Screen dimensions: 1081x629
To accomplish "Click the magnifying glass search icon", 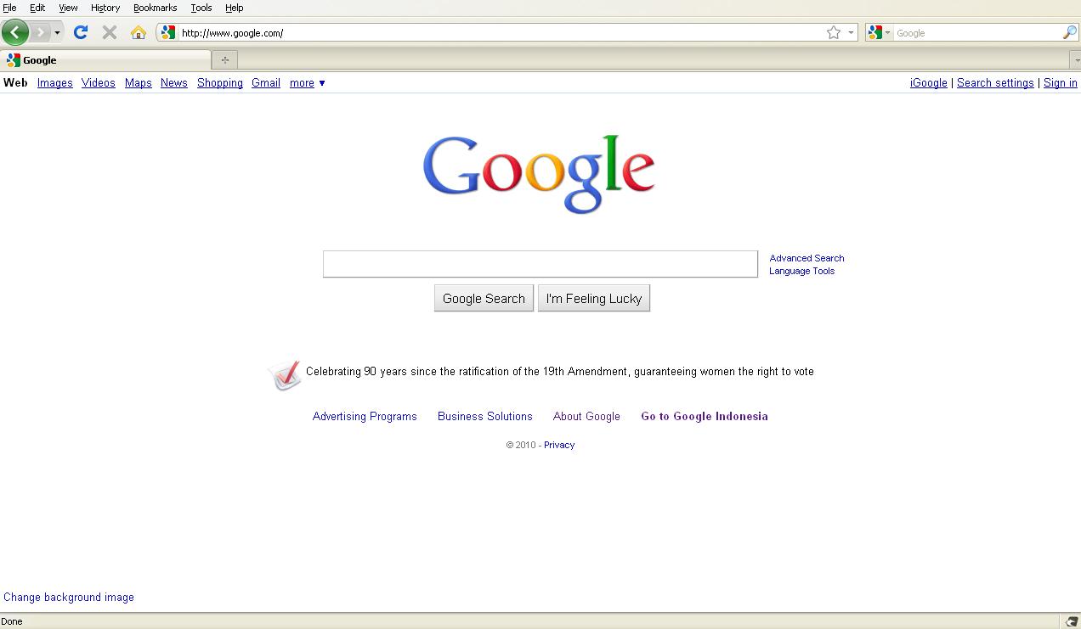I will coord(1070,32).
